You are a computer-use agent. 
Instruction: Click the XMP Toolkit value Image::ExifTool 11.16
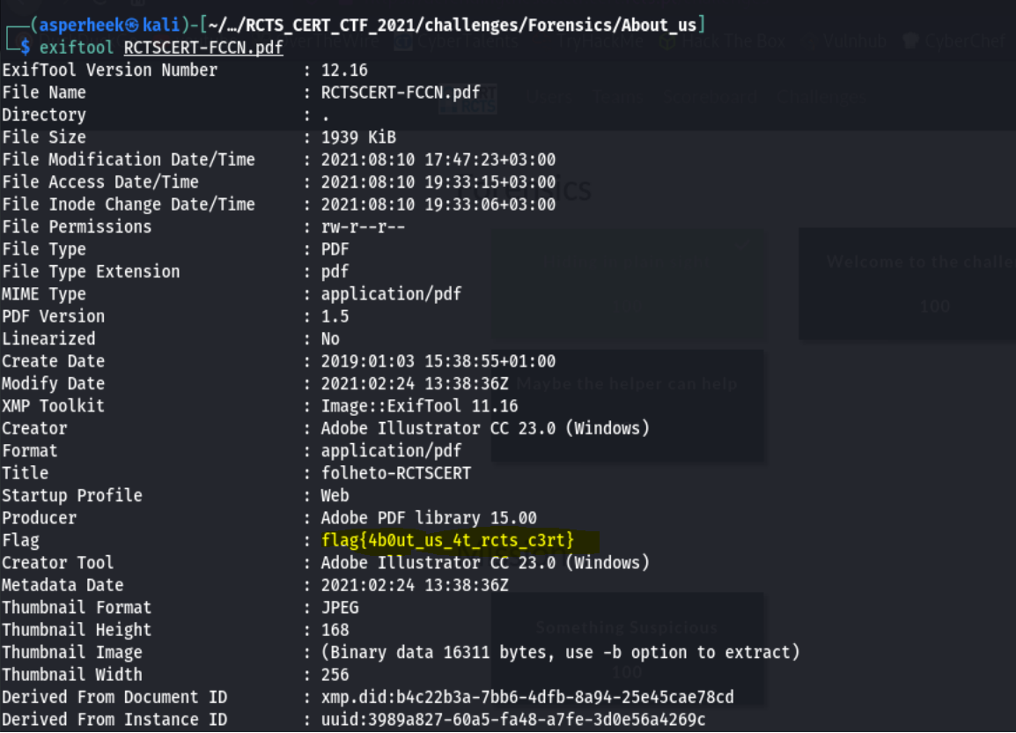point(419,406)
